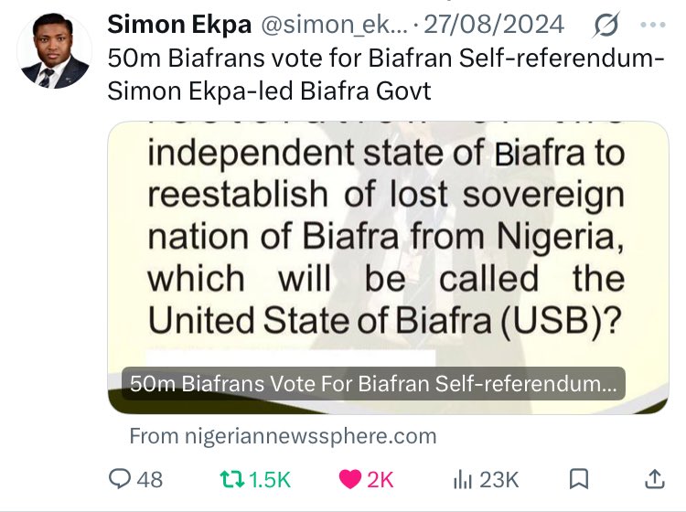Click the tweet text about Biafran Self-referendum
The image size is (686, 512).
385,74
